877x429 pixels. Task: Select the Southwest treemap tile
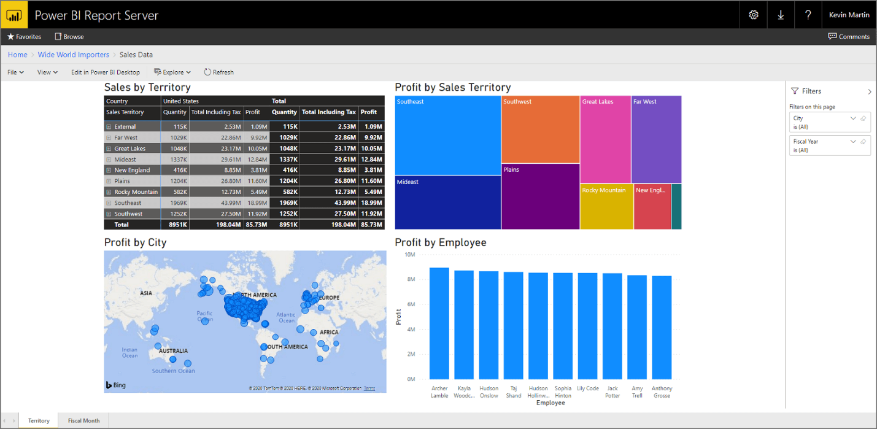click(x=541, y=129)
